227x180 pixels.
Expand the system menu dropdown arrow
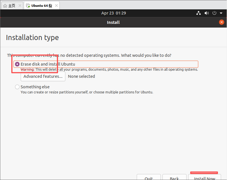tap(221, 13)
